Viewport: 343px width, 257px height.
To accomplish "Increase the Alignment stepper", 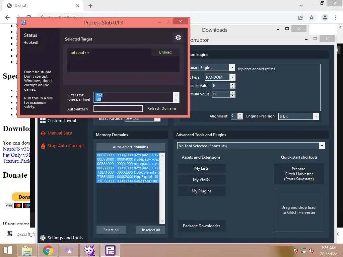I will [x=240, y=115].
